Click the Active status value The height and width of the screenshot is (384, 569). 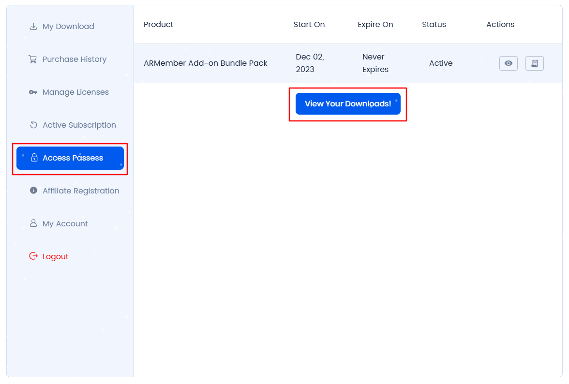click(440, 63)
